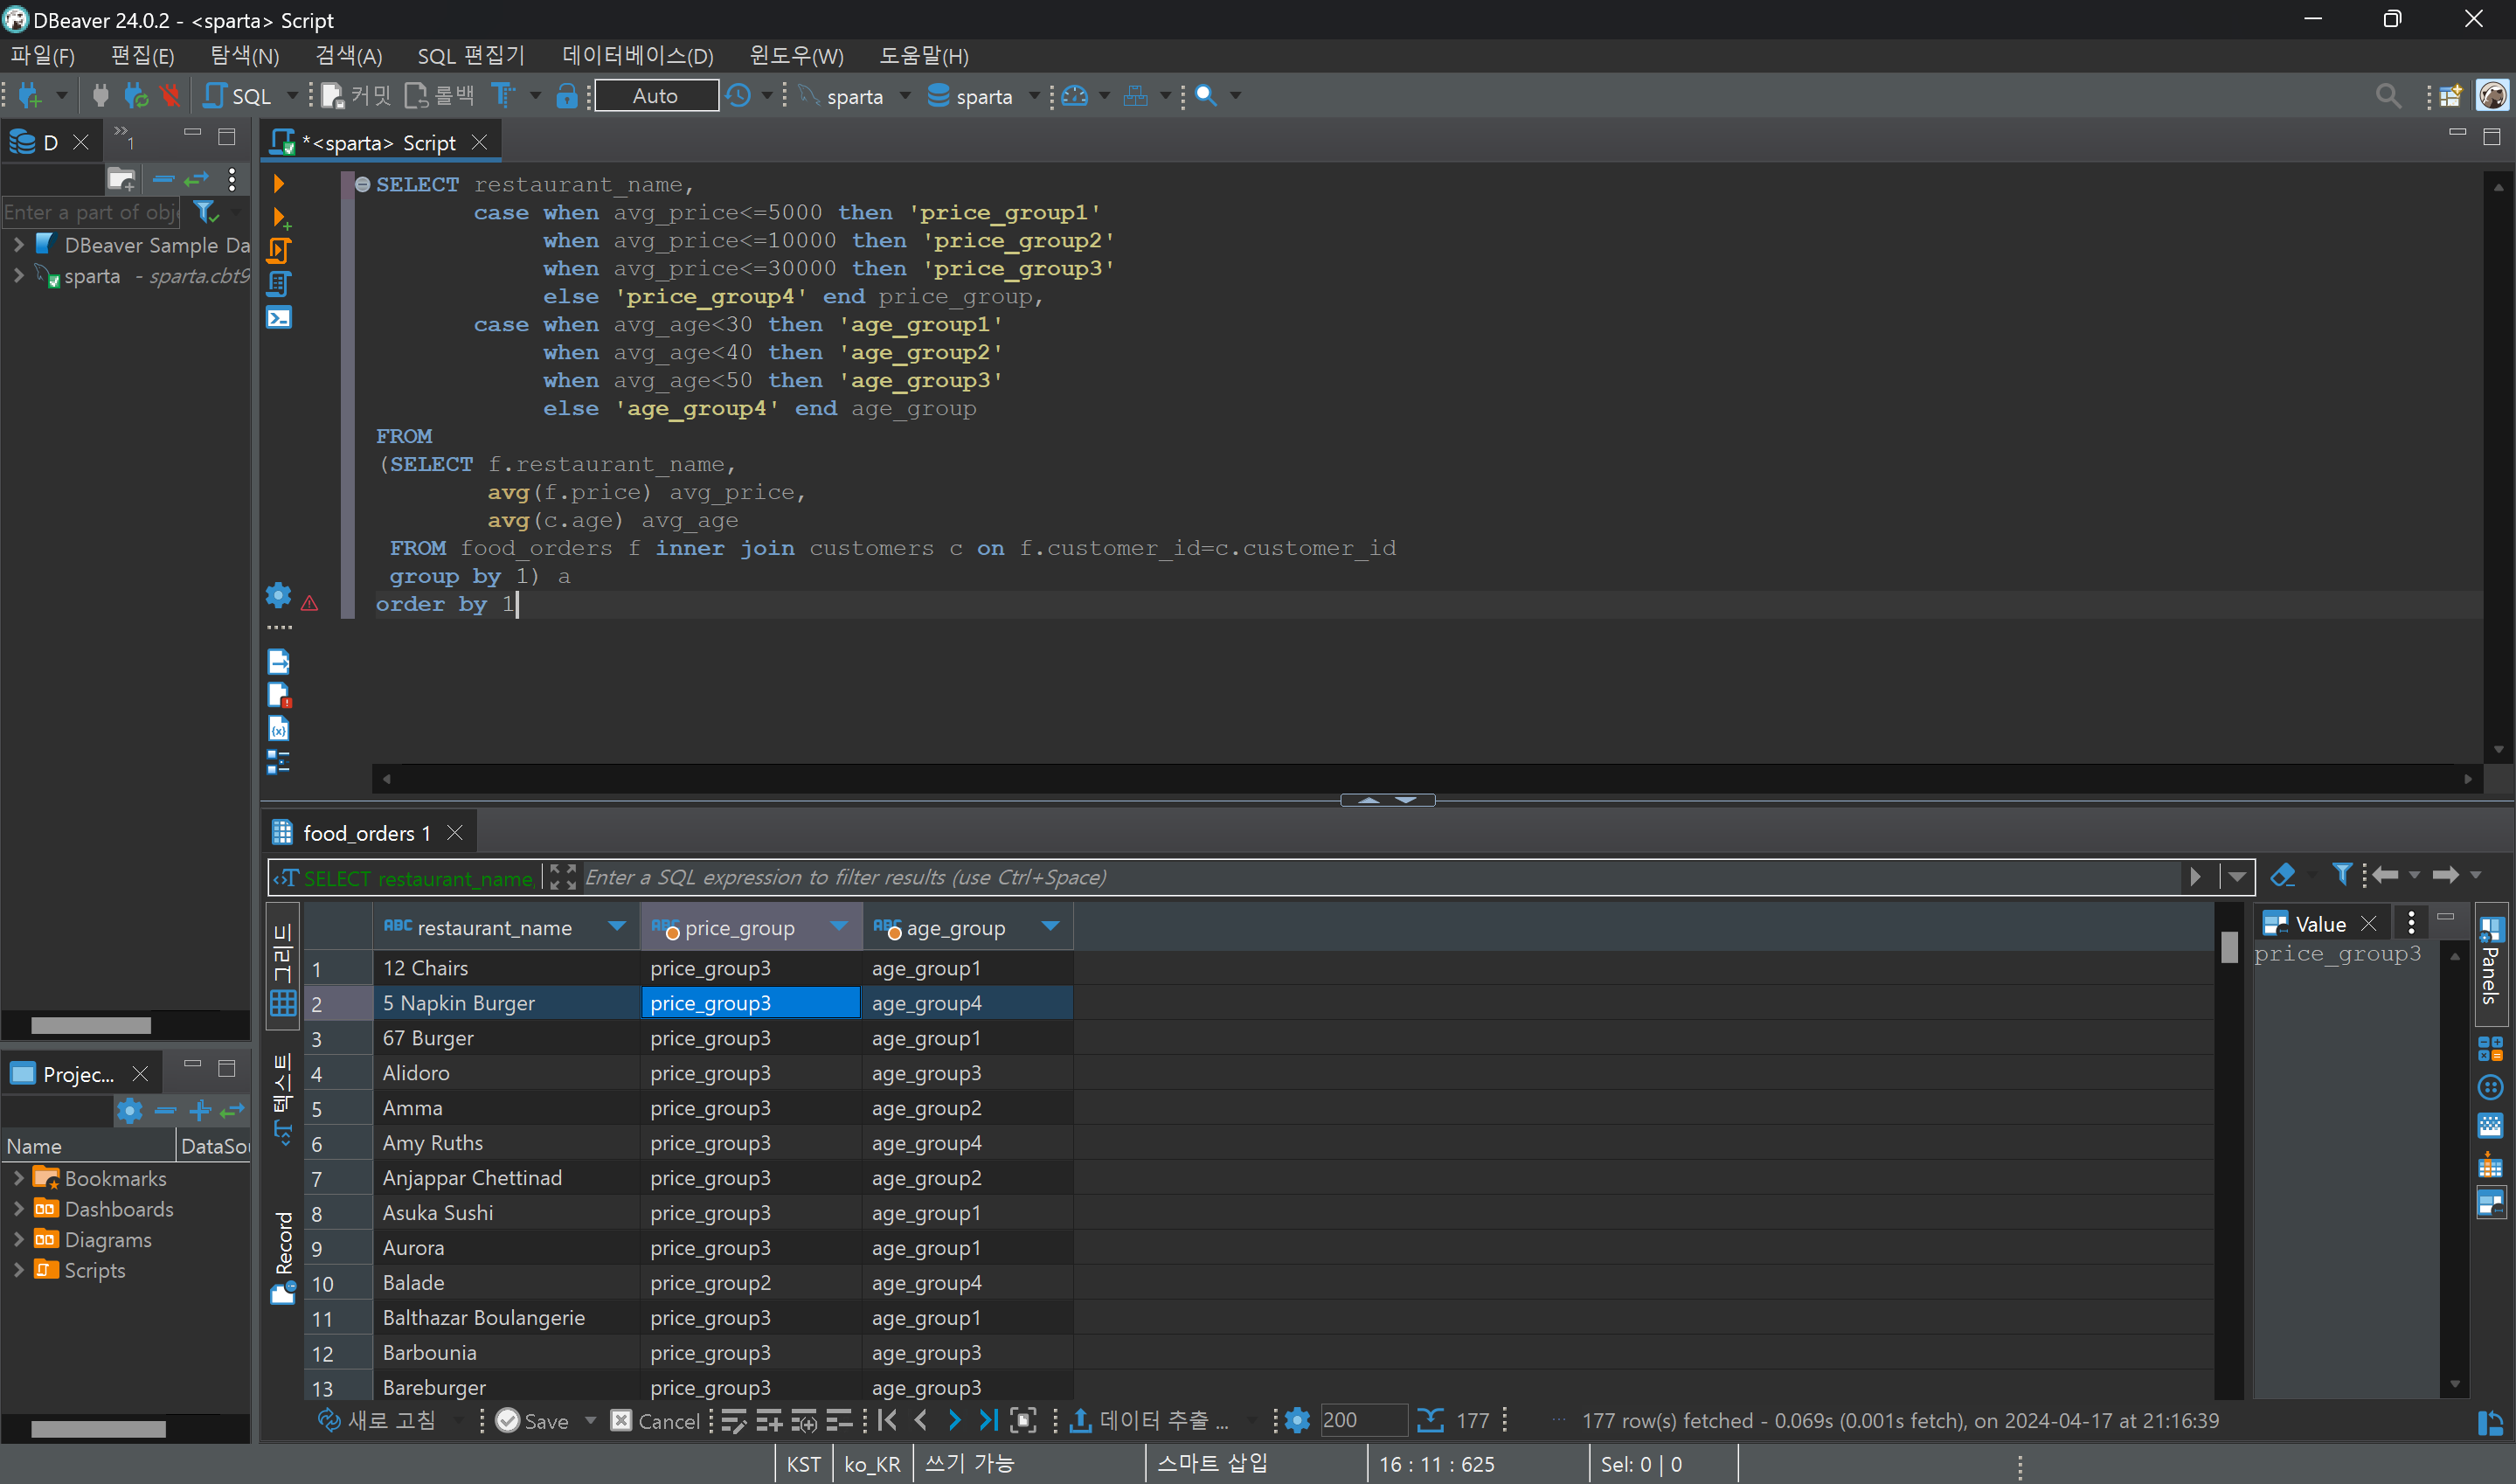Switch to the food_orders 1 results tab

(366, 833)
